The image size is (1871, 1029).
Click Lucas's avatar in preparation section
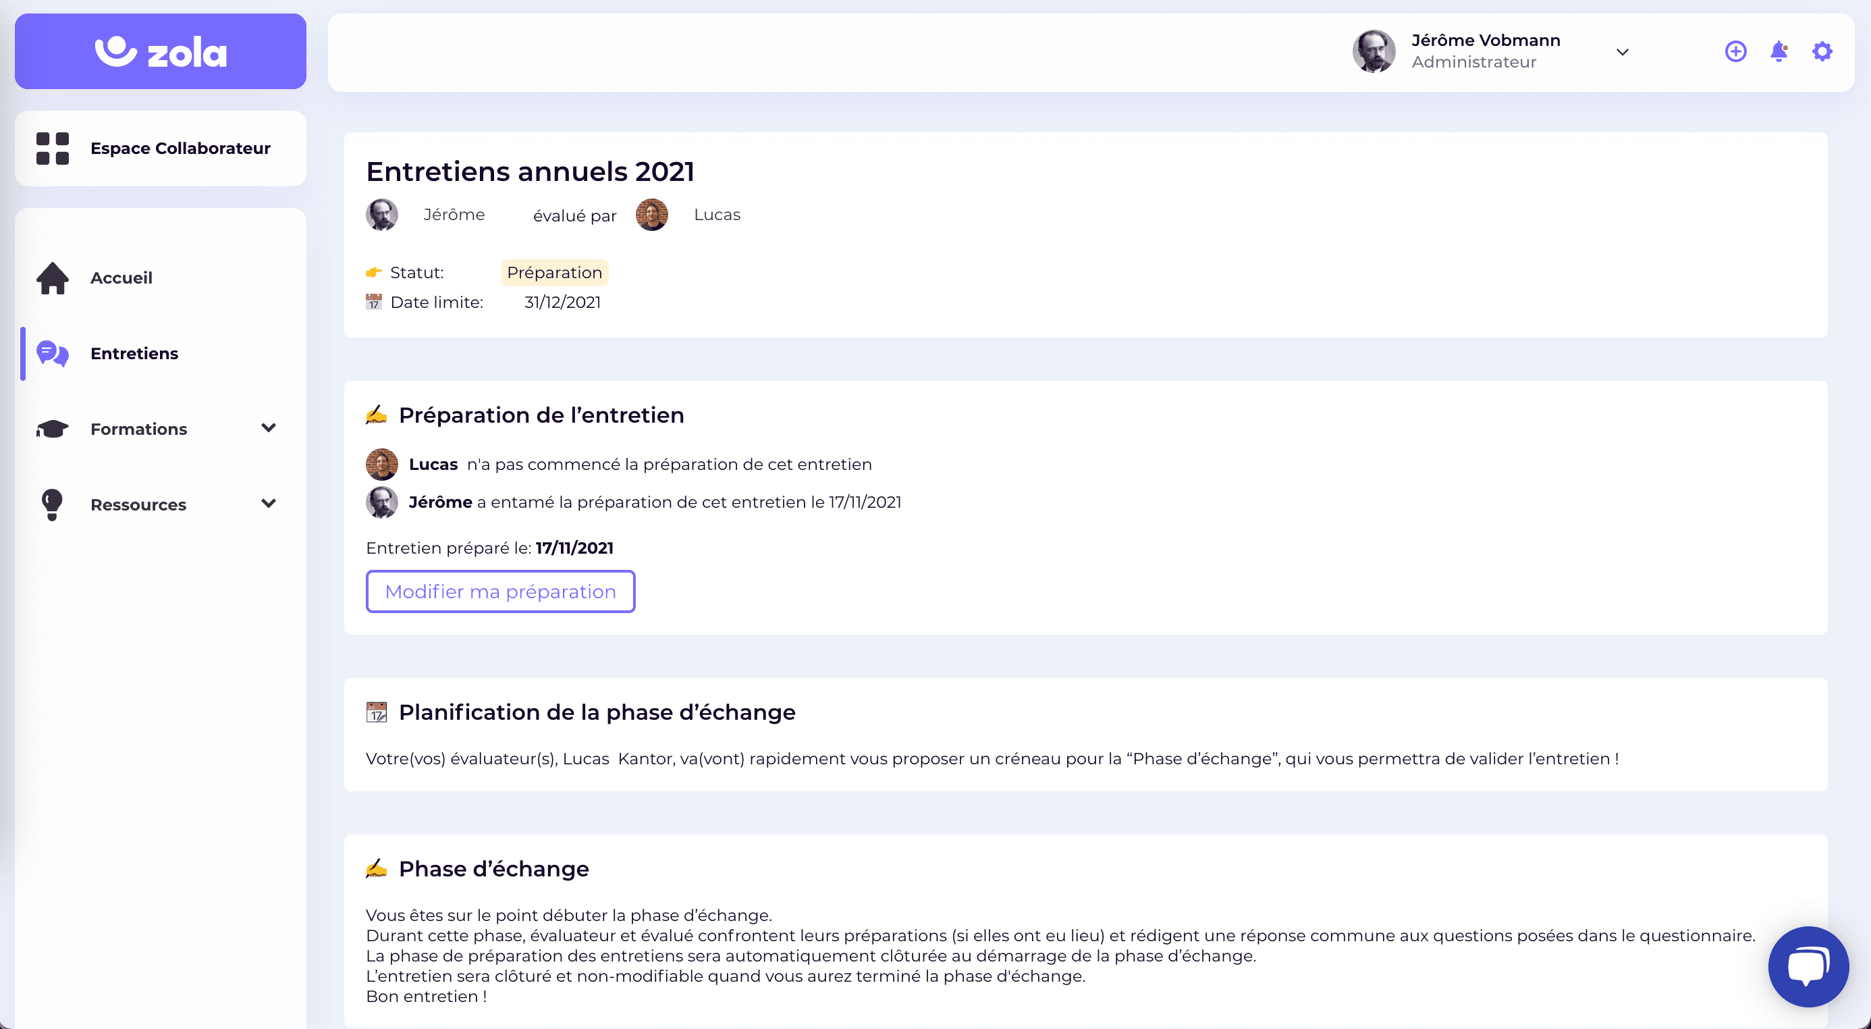pos(382,465)
